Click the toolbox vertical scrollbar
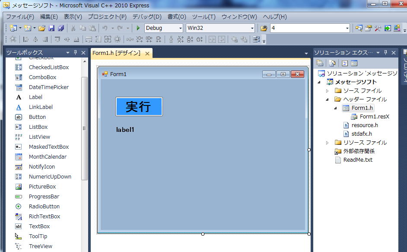 point(84,128)
